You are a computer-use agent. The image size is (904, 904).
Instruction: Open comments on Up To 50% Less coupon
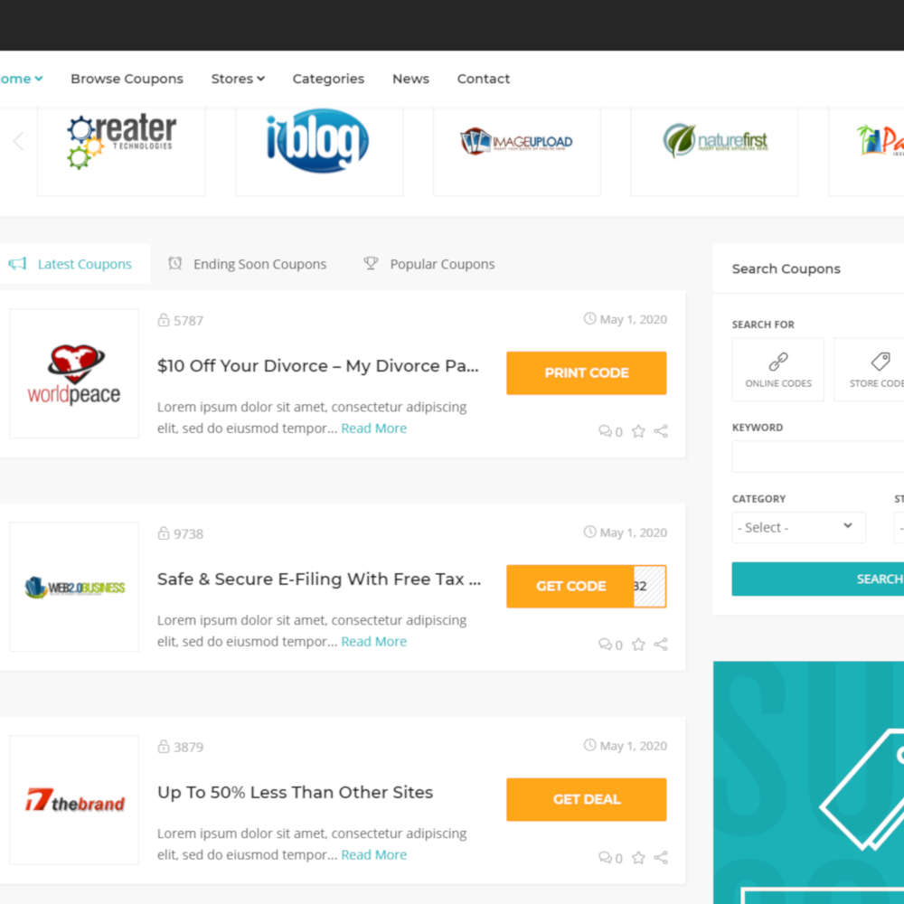point(610,858)
